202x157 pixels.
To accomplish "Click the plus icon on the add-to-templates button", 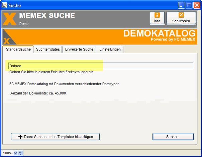I will point(20,137).
